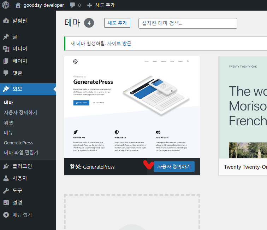
Task: Click the 설정 sliders icon
Action: pos(6,203)
